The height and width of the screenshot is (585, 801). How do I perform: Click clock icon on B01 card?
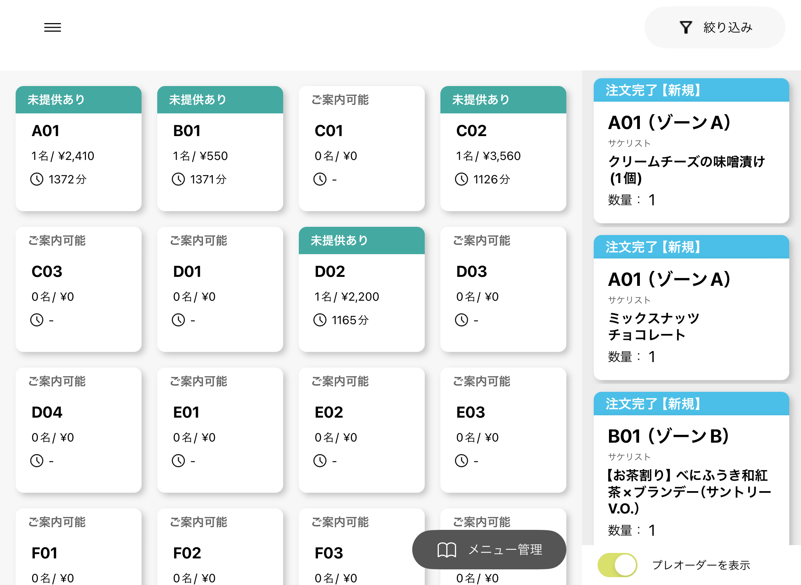click(x=178, y=179)
